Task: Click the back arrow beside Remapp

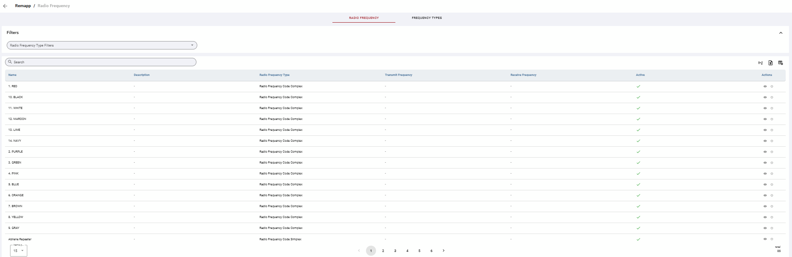Action: 5,6
